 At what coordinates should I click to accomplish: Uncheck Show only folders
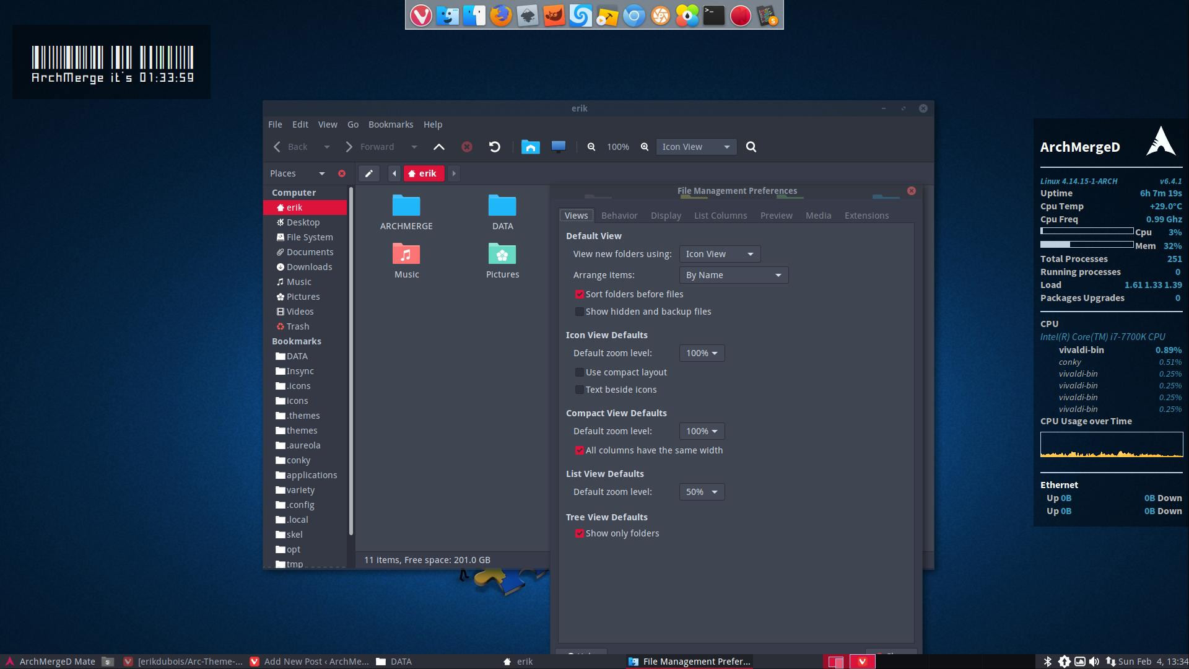(x=580, y=533)
